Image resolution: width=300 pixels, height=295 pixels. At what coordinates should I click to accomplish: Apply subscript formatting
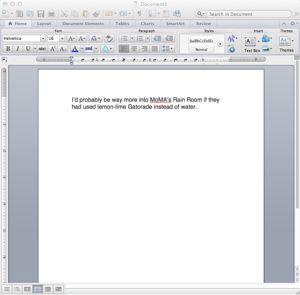(63, 49)
